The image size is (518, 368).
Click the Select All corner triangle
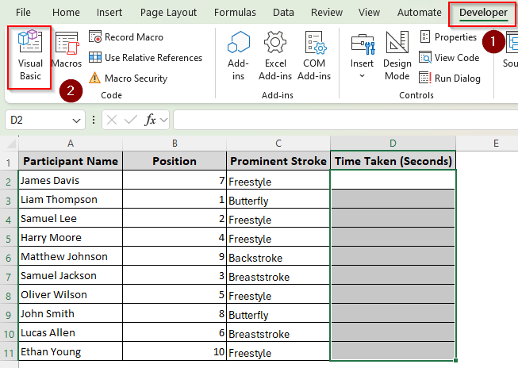tap(11, 144)
